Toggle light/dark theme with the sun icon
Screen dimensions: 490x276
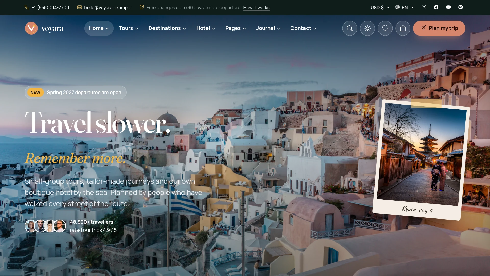click(367, 28)
